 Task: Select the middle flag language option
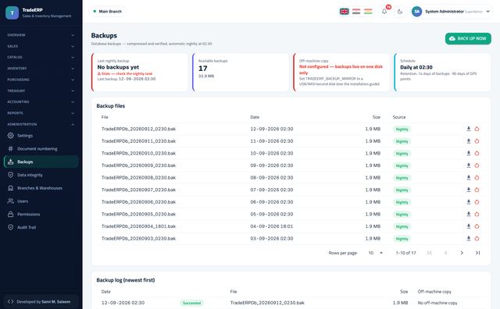click(356, 12)
